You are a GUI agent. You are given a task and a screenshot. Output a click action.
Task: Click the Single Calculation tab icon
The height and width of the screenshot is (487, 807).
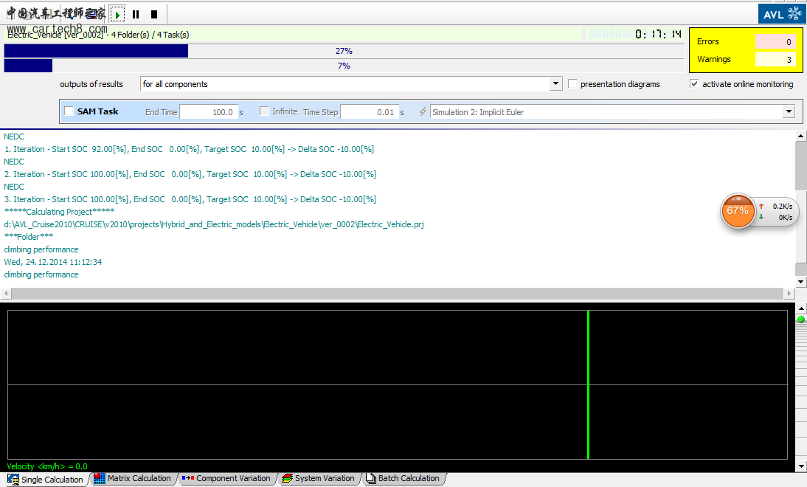point(13,479)
